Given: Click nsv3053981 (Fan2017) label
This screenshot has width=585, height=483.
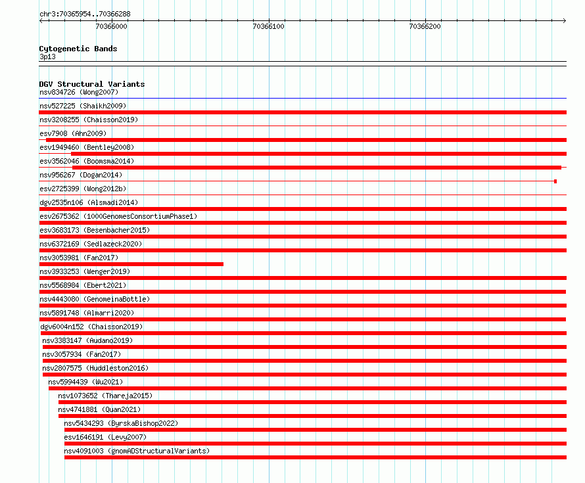Looking at the screenshot, I should 79,258.
